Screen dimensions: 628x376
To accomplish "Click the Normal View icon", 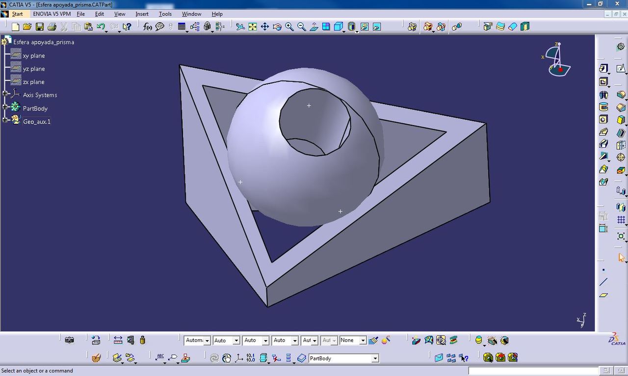I will point(314,27).
